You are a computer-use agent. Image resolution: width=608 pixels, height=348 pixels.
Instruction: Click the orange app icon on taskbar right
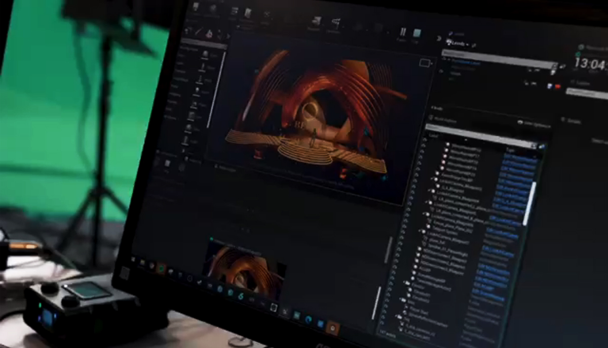333,327
